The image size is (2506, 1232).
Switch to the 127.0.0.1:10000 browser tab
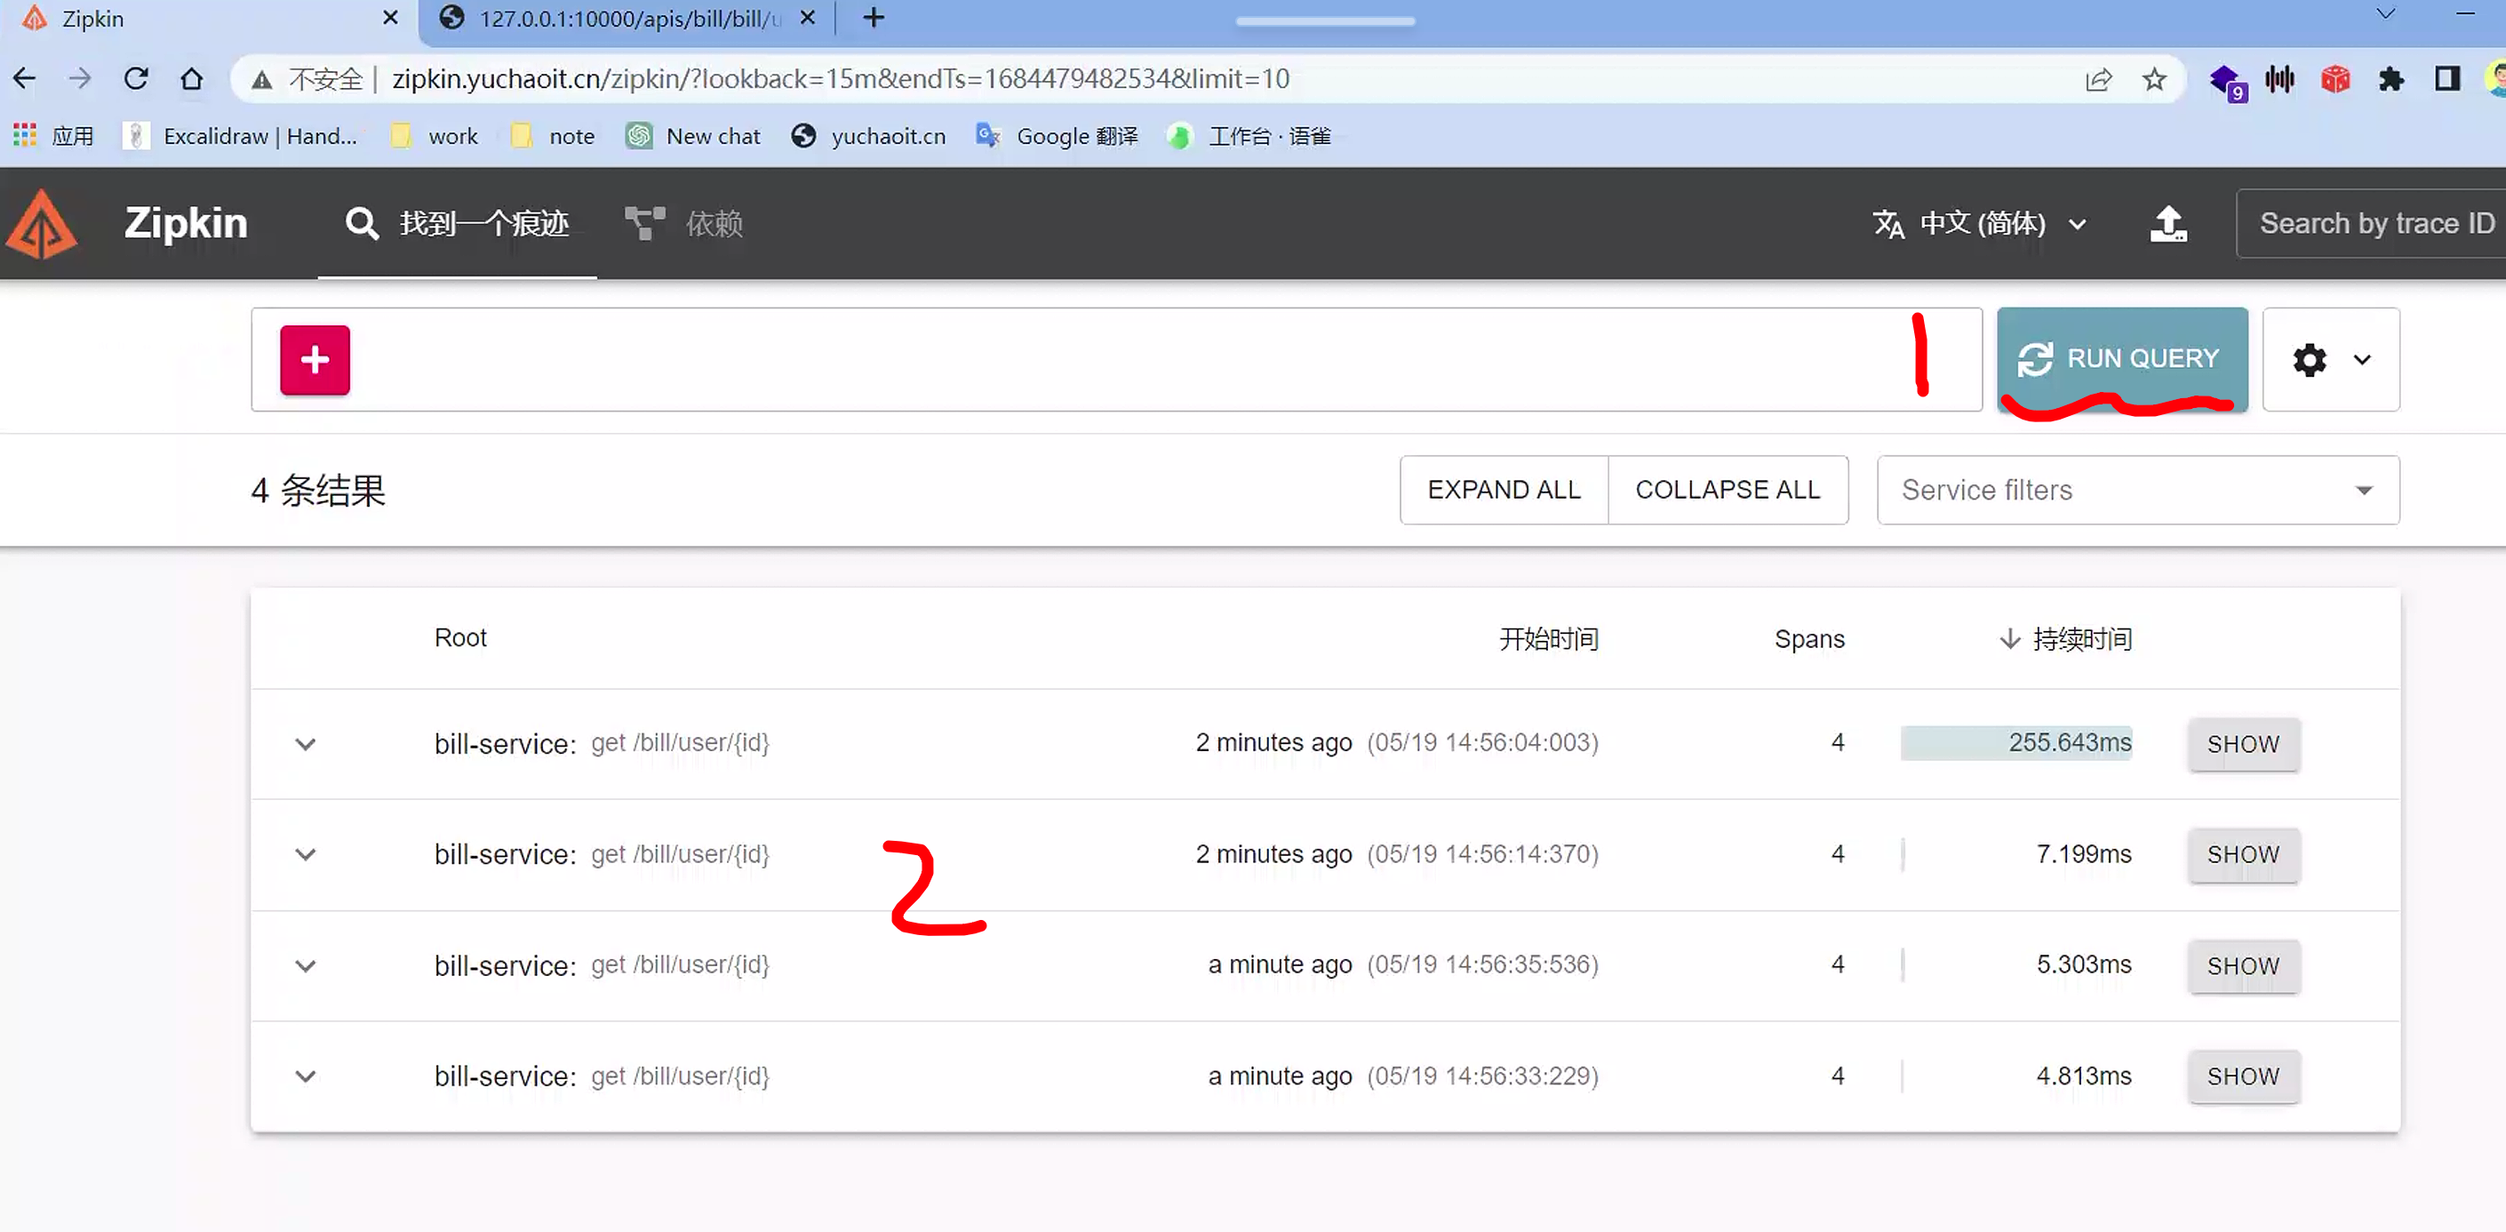point(623,19)
